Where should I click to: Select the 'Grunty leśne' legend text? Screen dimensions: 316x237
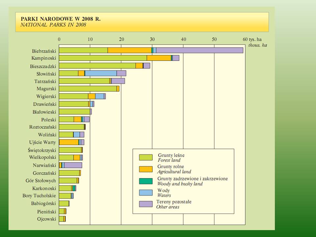[169, 155]
